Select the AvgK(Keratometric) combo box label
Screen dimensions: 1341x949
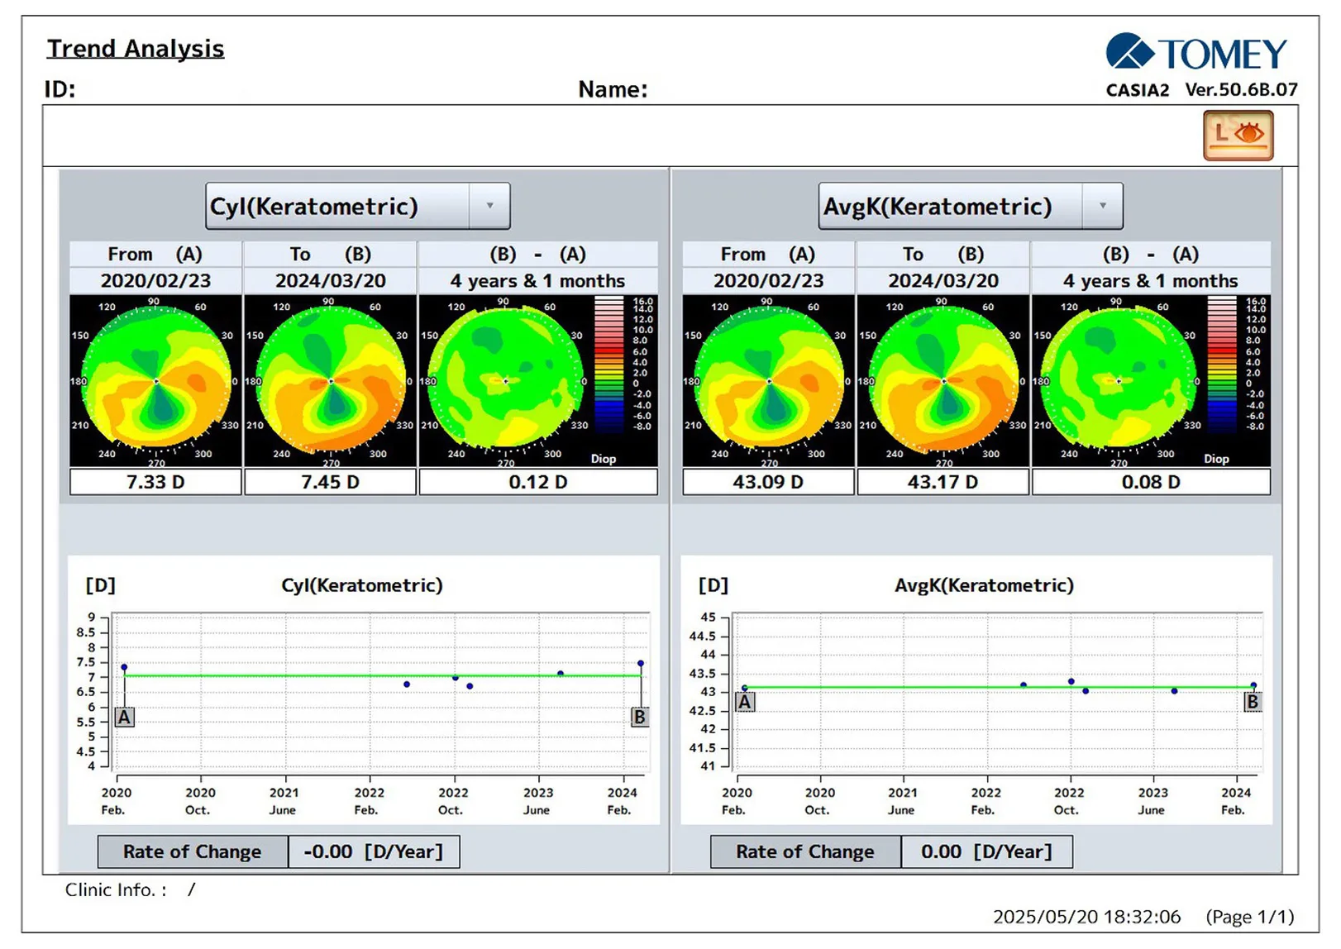pyautogui.click(x=938, y=206)
